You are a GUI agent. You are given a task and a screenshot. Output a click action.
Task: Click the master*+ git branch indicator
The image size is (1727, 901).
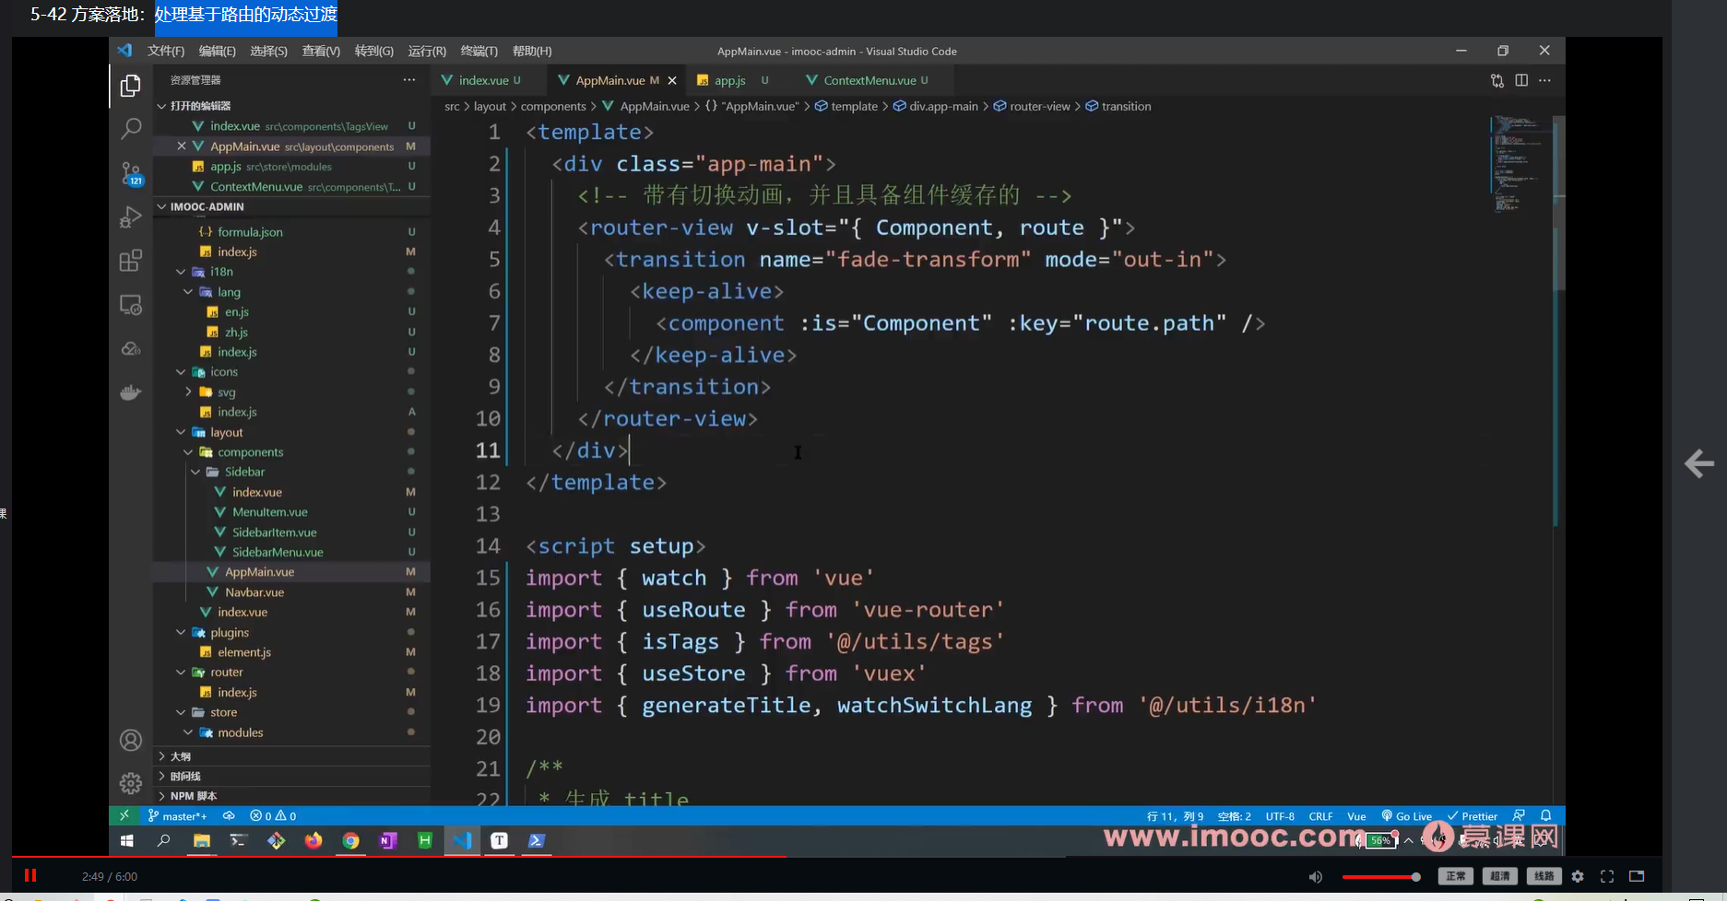pos(178,815)
